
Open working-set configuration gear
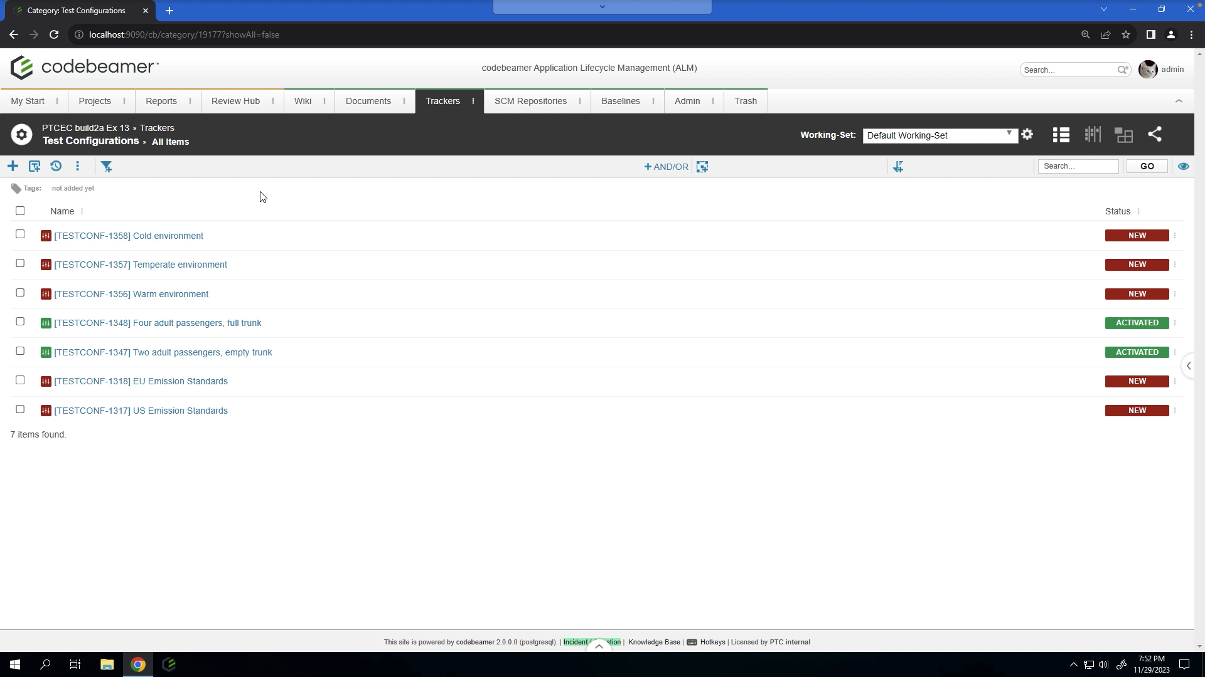[1027, 134]
